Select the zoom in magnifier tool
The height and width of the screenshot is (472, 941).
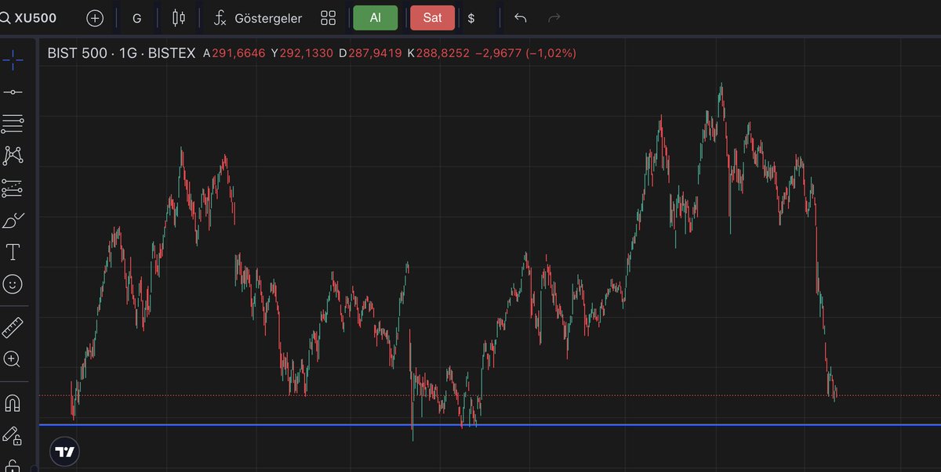(x=13, y=359)
